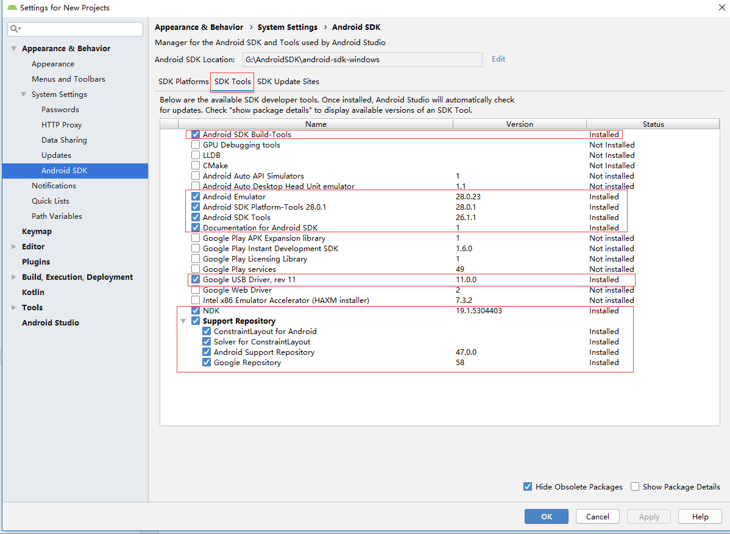Expand the Editor settings section

coord(13,246)
